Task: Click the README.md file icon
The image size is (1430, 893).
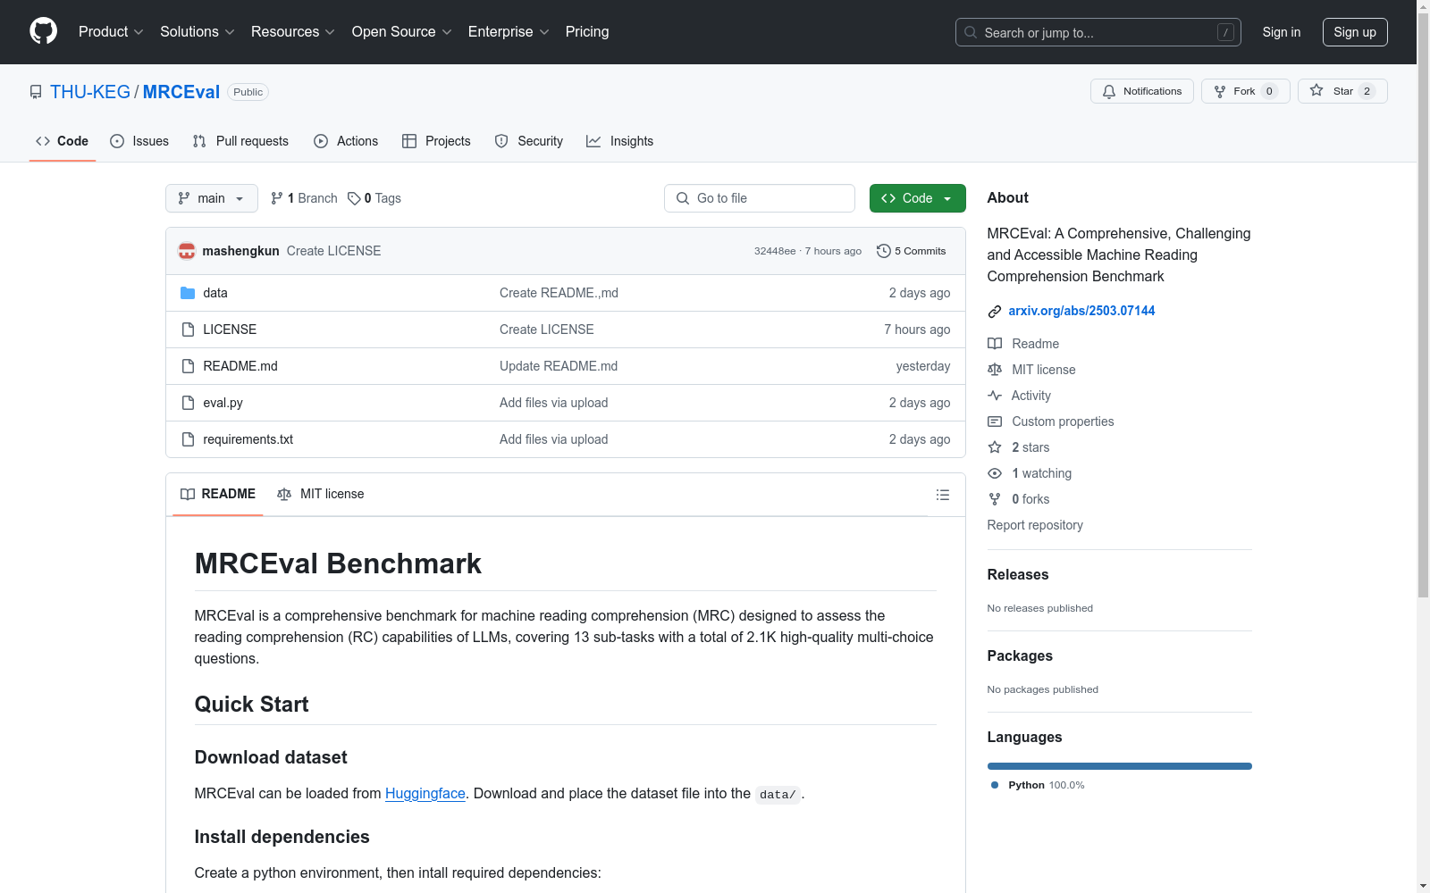Action: coord(188,366)
